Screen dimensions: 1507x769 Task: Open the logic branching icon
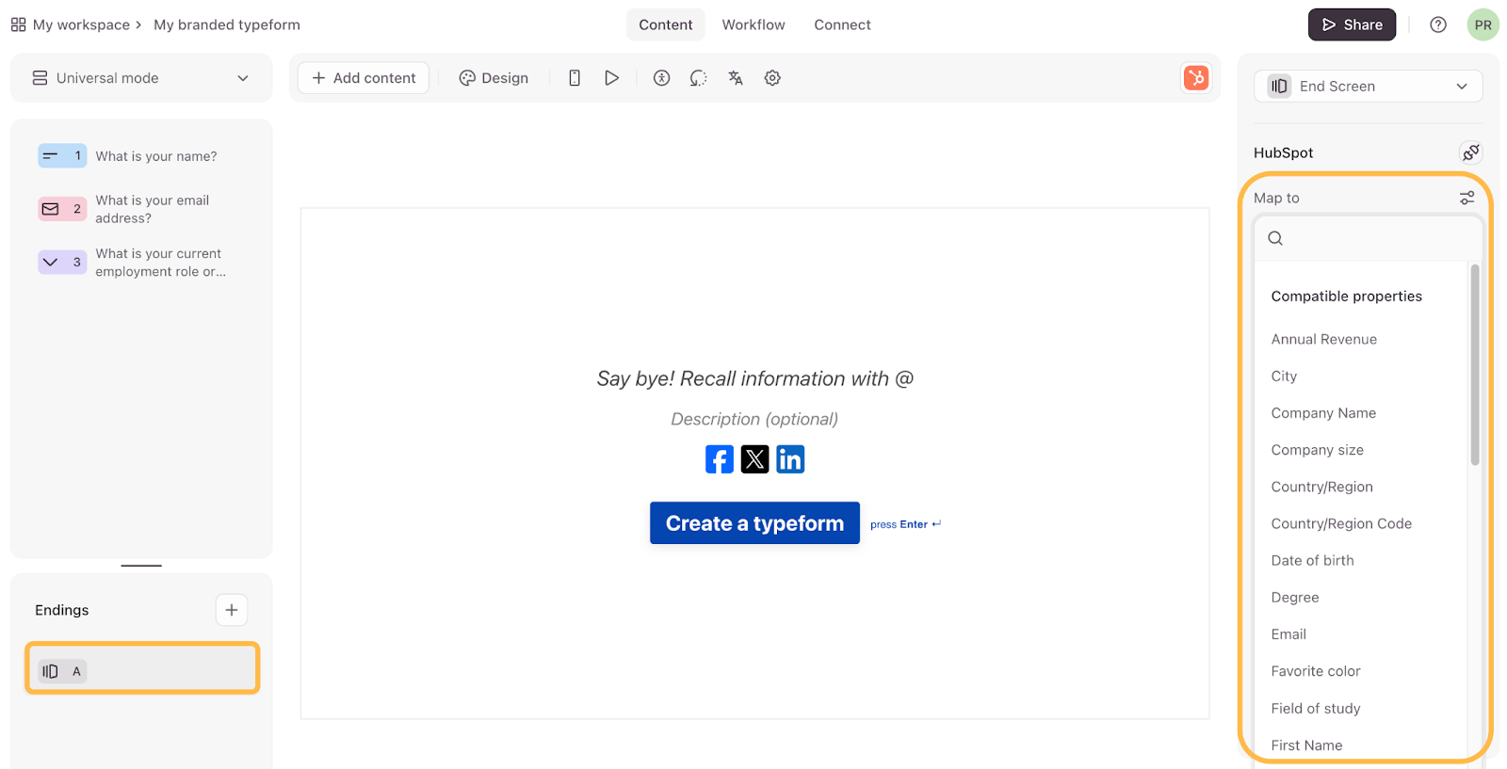click(698, 78)
